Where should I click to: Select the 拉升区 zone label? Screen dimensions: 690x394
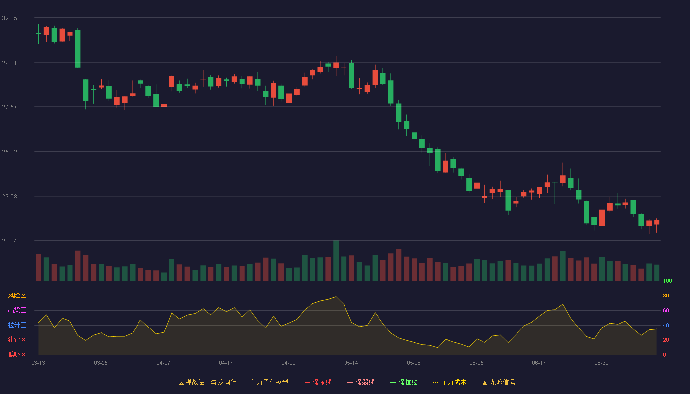click(17, 325)
